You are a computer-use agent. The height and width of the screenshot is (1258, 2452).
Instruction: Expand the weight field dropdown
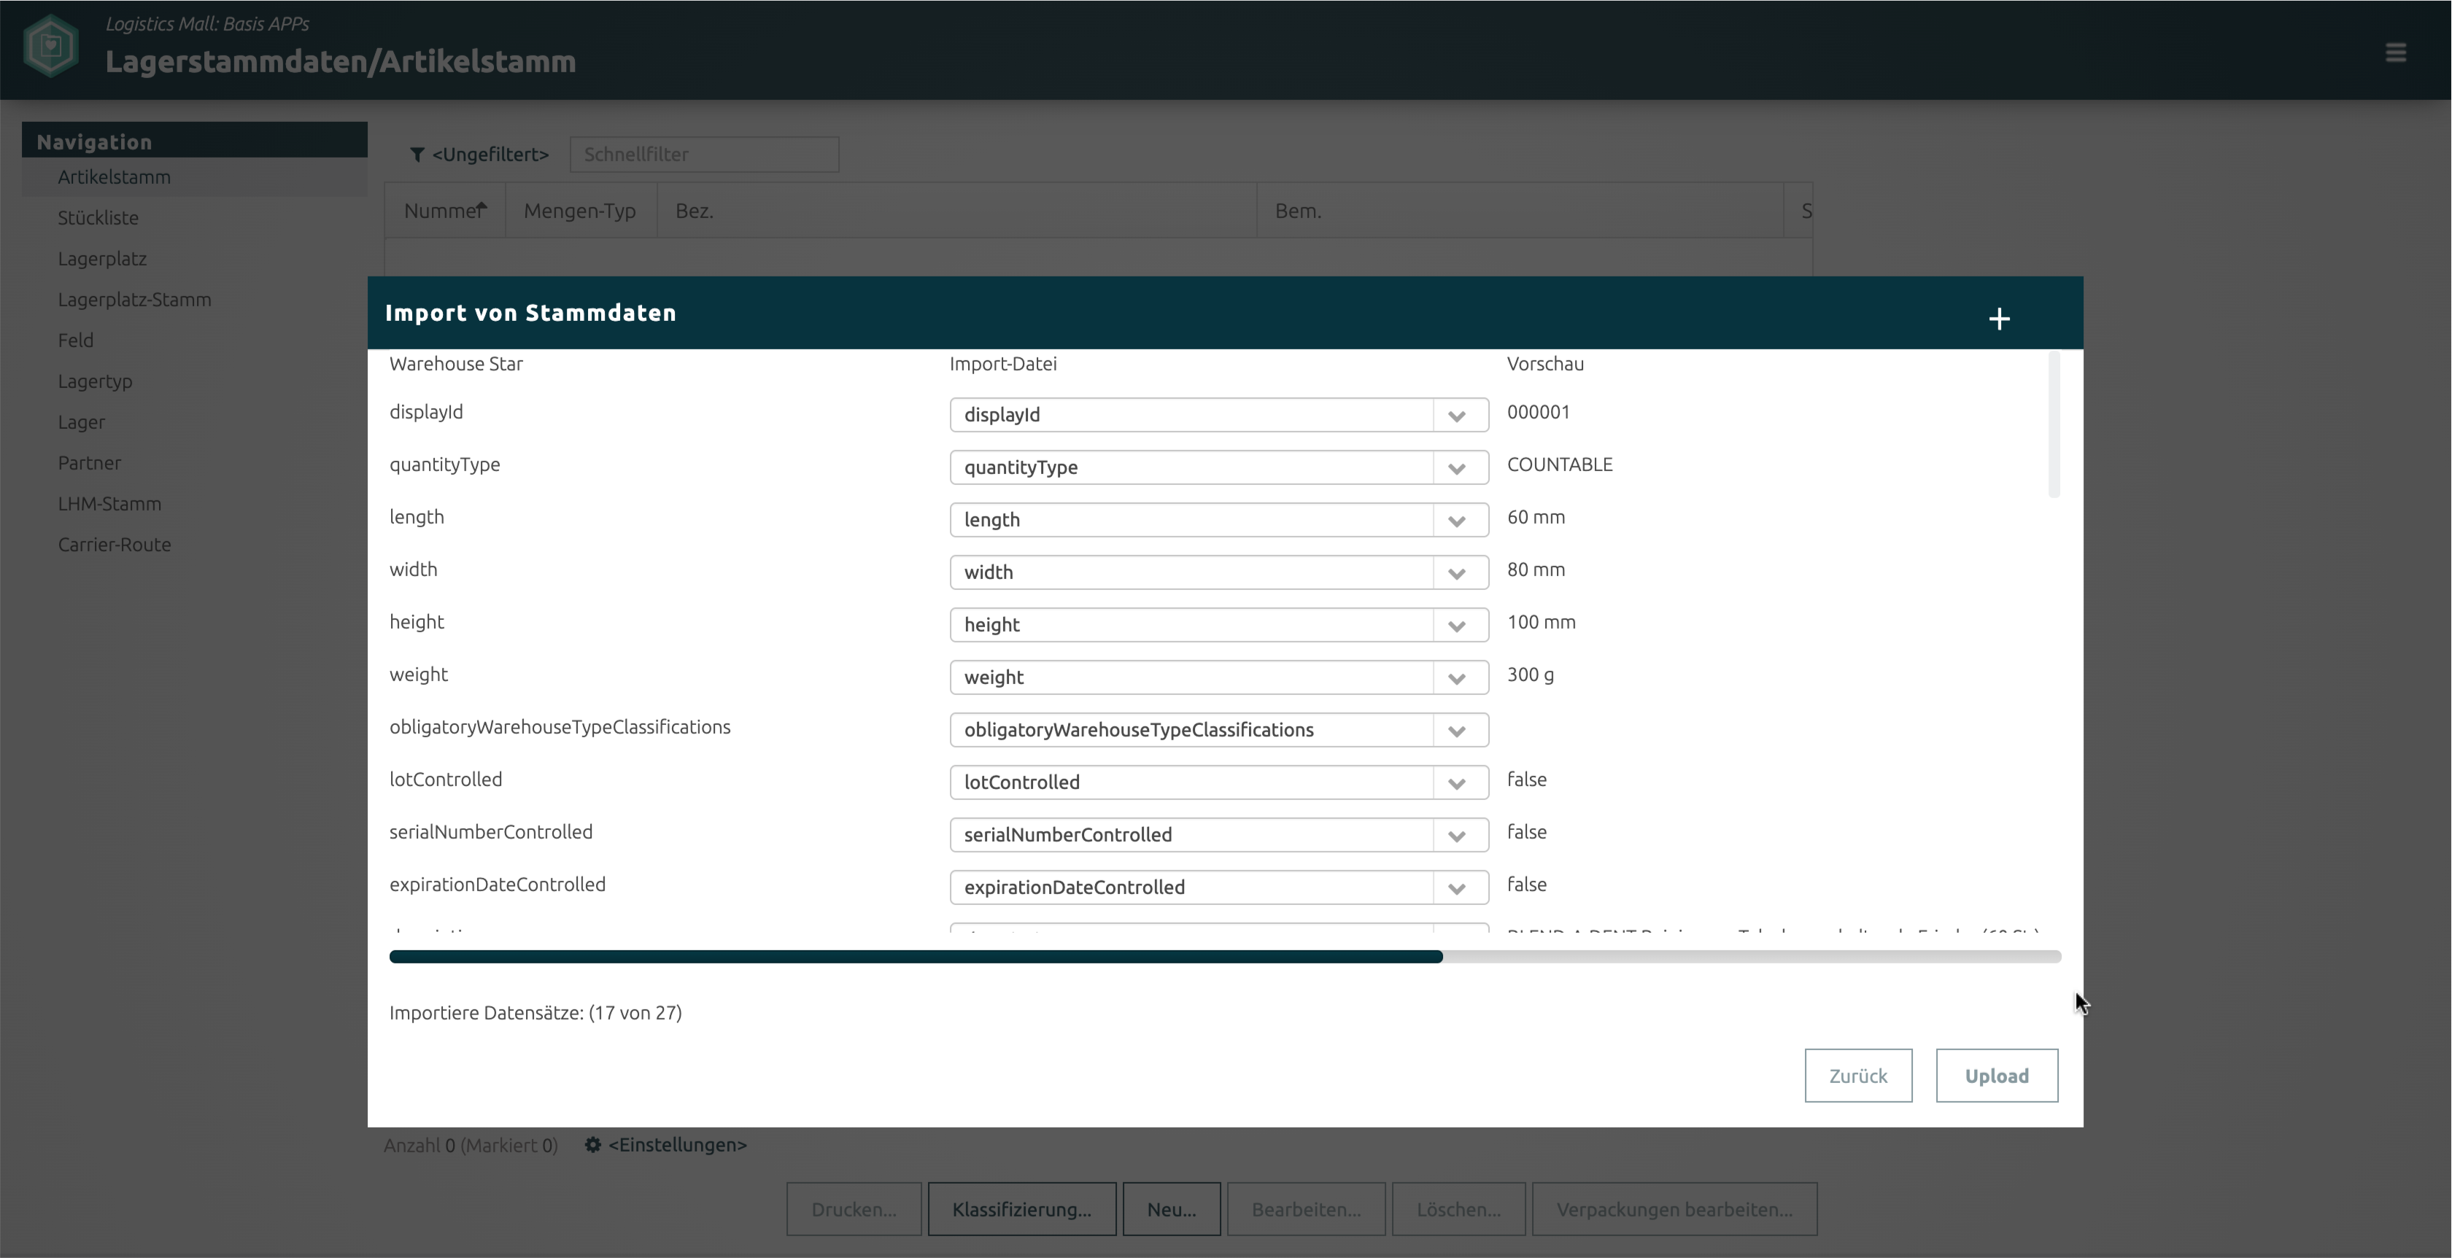coord(1455,677)
